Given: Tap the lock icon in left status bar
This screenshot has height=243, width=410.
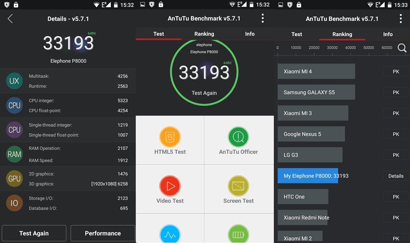Looking at the screenshot, I should (x=16, y=5).
